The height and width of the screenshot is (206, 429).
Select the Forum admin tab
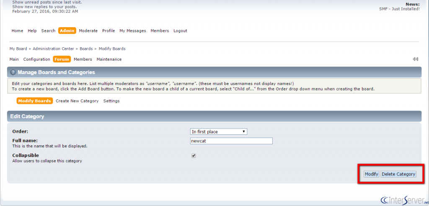(62, 59)
